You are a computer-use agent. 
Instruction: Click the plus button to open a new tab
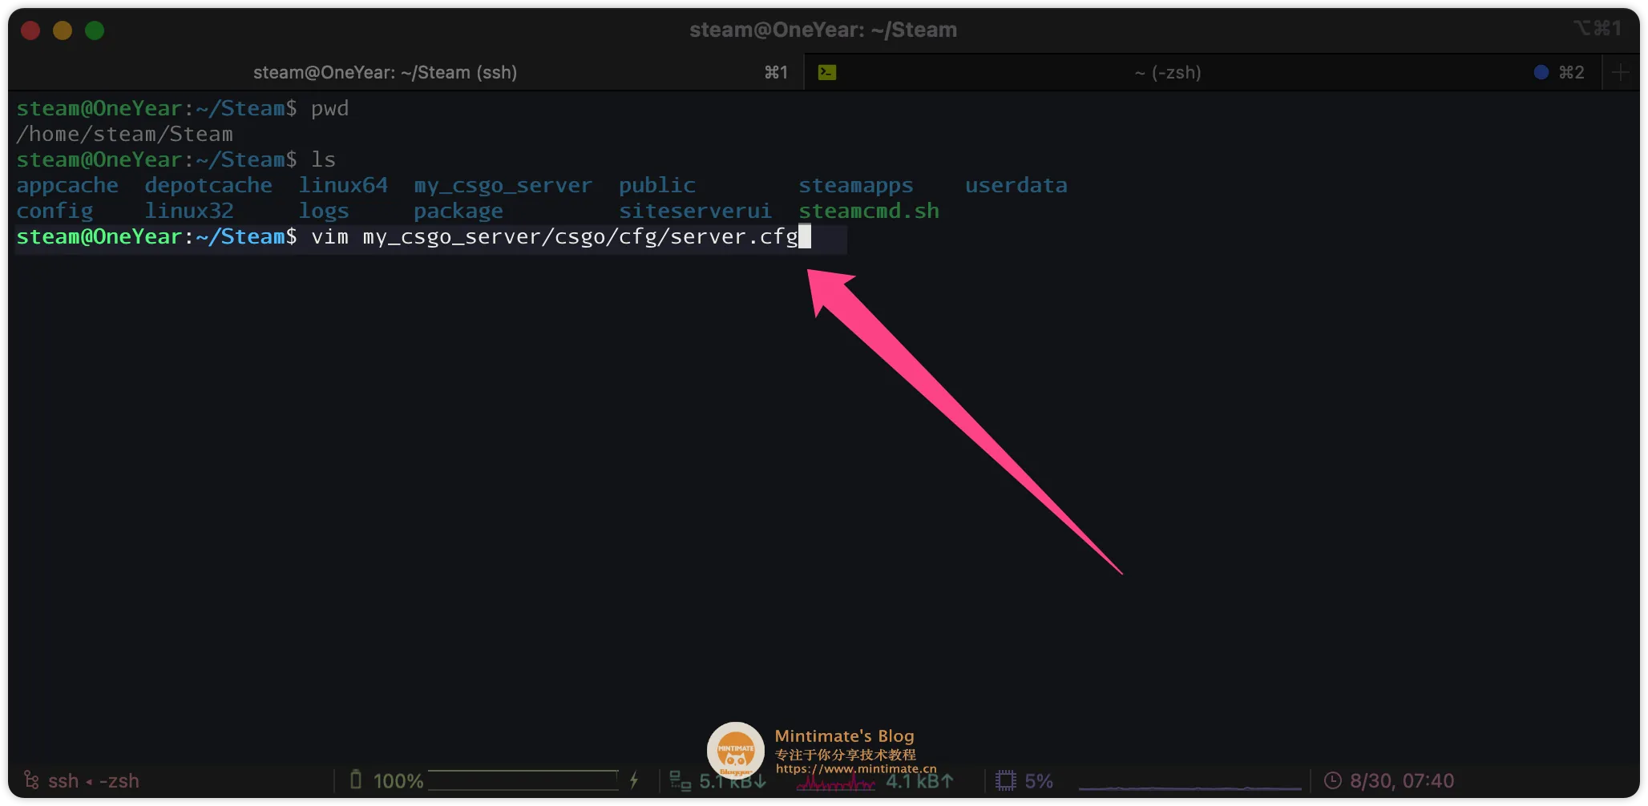pos(1620,73)
